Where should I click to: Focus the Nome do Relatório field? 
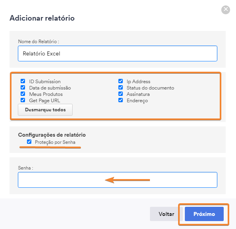tap(117, 53)
